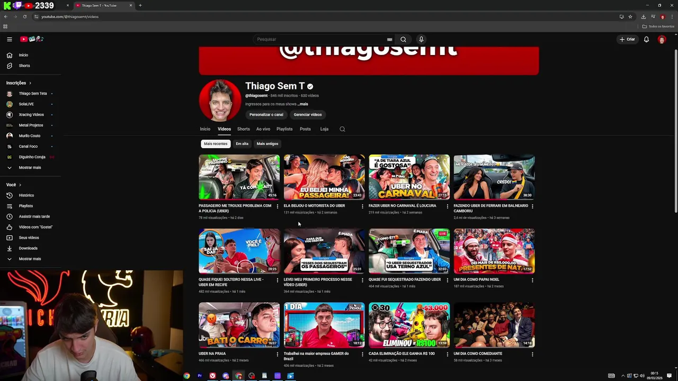Click the search magnifier button

[403, 39]
